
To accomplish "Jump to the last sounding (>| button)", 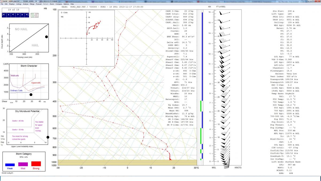I will 27,15.
